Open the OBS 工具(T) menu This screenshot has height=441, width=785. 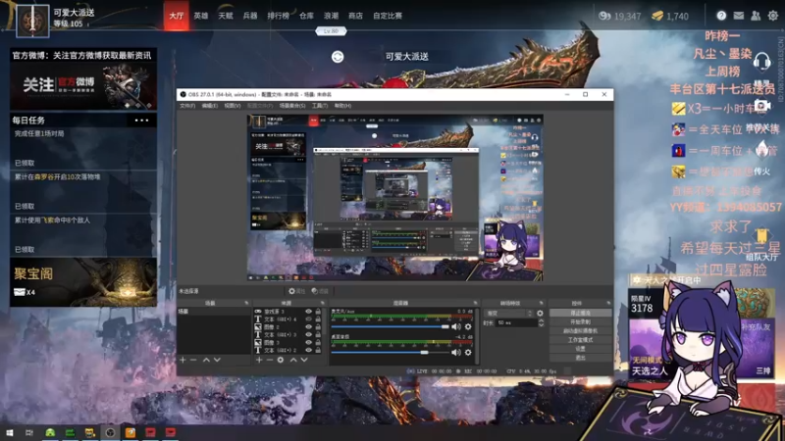point(320,106)
